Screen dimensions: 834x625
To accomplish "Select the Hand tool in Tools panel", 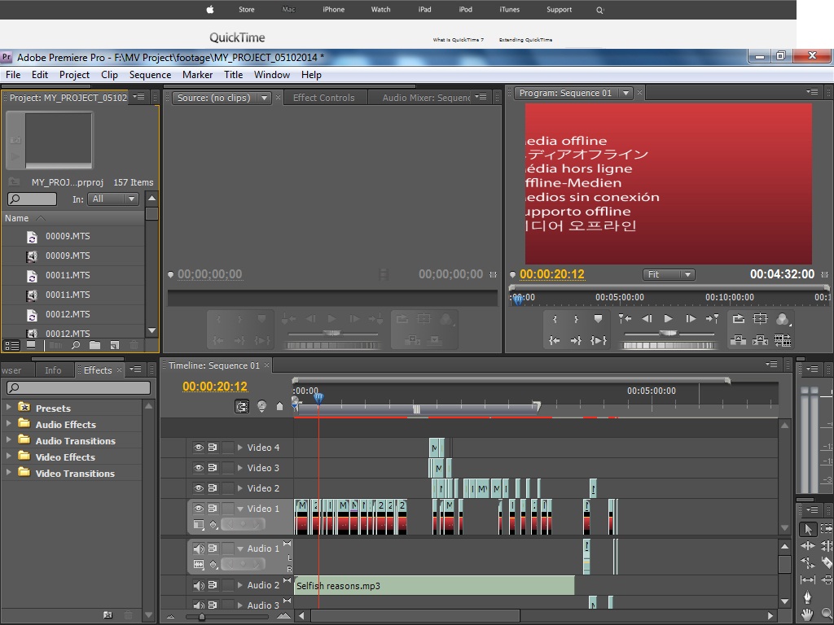I will [807, 614].
